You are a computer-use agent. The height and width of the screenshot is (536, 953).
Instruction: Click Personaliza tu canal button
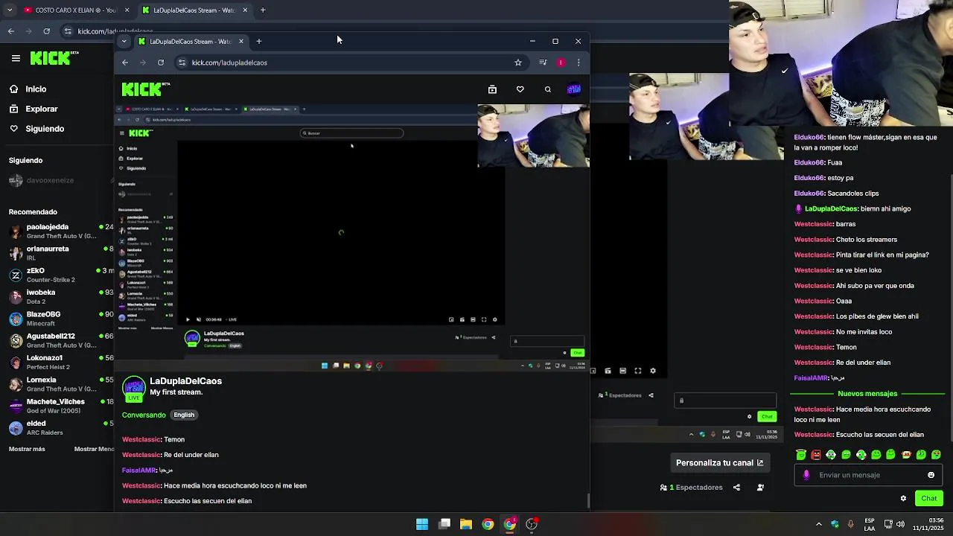719,463
